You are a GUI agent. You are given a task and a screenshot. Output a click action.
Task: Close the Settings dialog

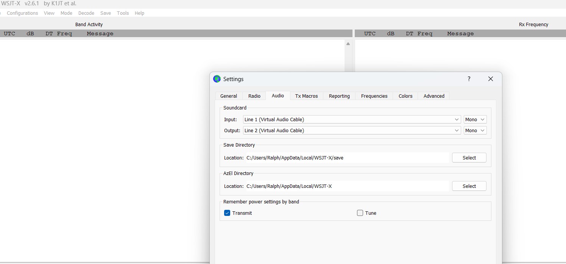[490, 79]
